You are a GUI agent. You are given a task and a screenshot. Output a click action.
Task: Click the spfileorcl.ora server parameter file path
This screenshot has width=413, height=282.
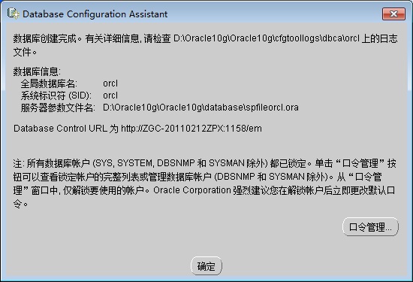[200, 108]
